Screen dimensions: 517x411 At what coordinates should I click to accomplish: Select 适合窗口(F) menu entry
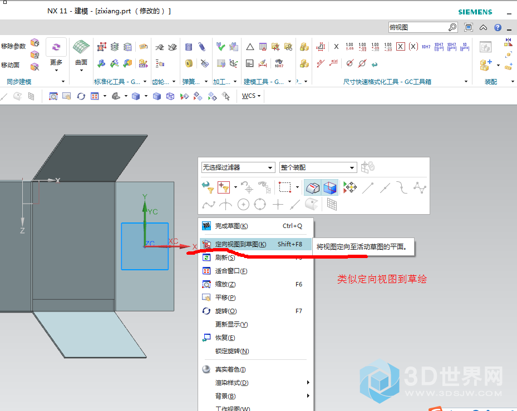tap(256, 271)
